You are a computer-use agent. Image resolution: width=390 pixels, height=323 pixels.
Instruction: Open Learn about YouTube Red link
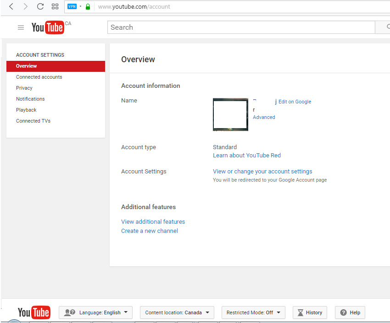(x=247, y=155)
